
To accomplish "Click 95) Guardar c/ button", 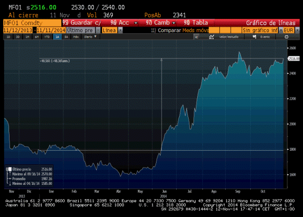I will click(x=82, y=23).
